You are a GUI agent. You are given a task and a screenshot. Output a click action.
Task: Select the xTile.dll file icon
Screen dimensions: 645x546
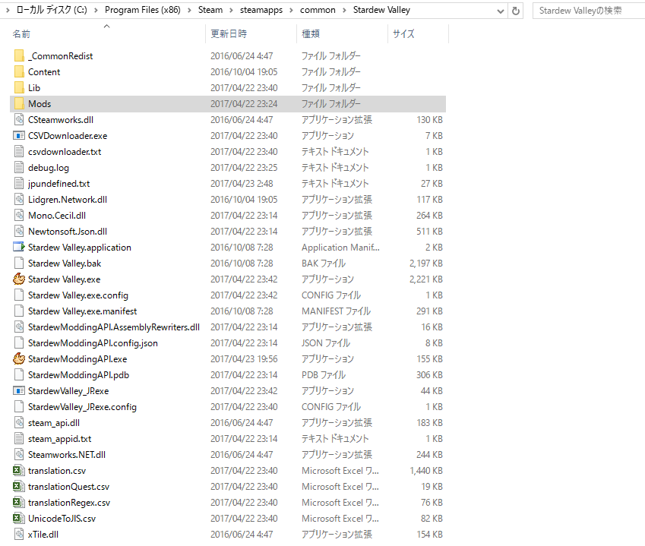coord(19,535)
